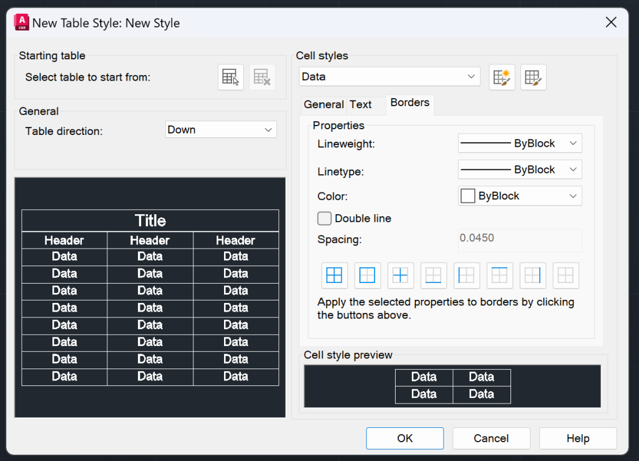
Task: Open the manage cell styles dialog
Action: [x=534, y=77]
